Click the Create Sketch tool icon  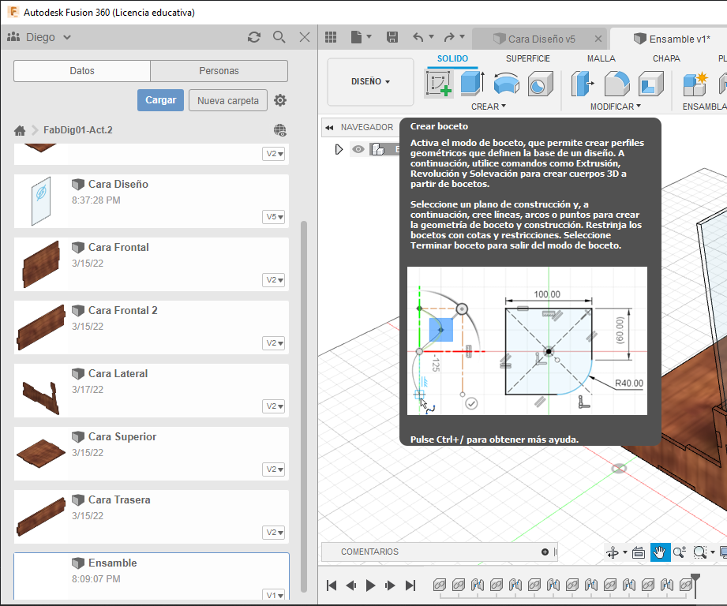click(439, 84)
